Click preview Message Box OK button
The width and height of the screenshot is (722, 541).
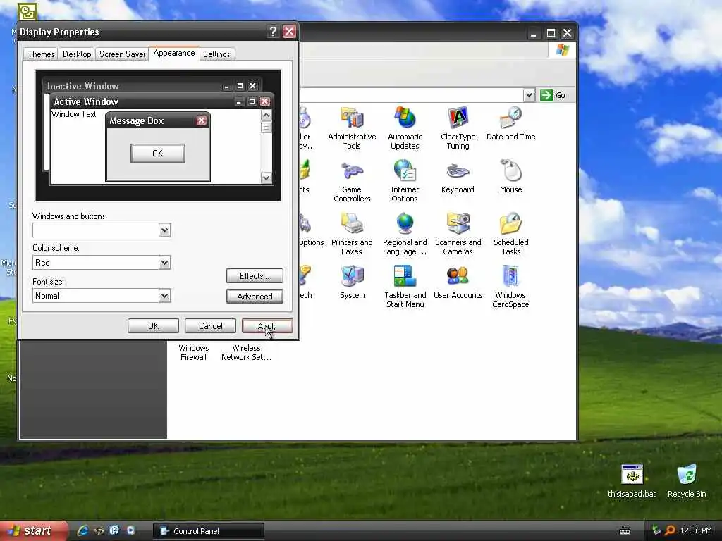158,154
